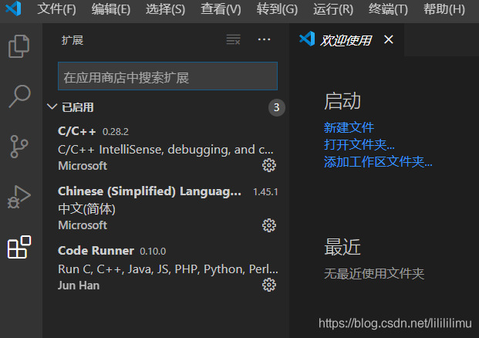The image size is (479, 338).
Task: Focus the extension marketplace search box
Action: (x=167, y=76)
